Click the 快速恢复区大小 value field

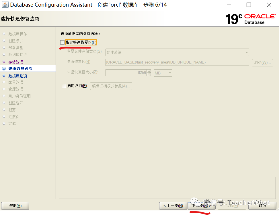click(x=126, y=73)
